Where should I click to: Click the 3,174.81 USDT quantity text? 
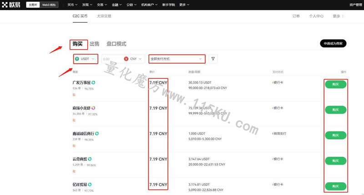point(199,185)
